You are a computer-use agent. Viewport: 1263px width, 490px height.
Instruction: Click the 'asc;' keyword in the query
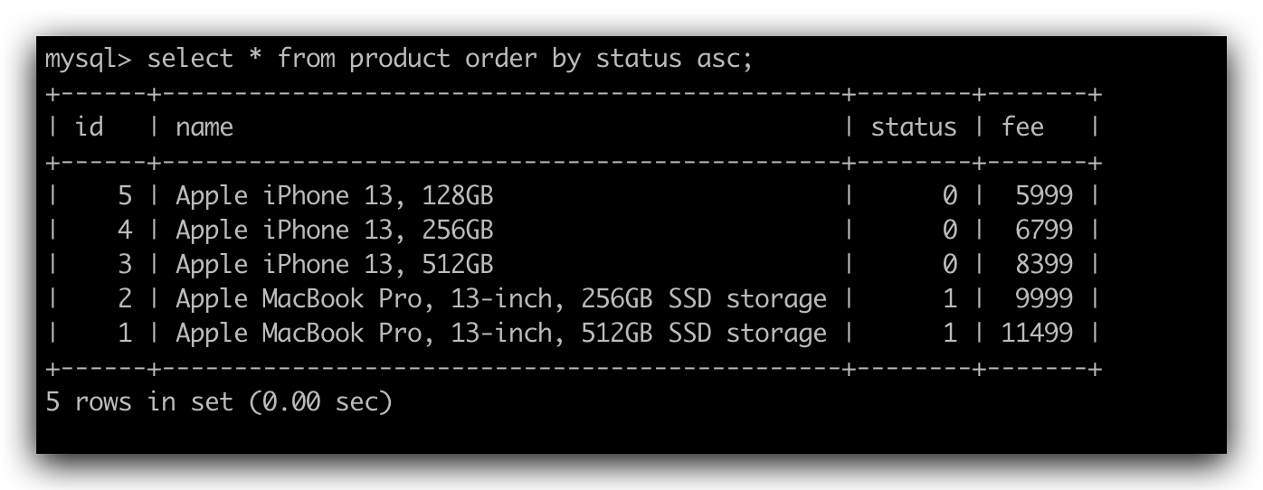click(x=726, y=60)
